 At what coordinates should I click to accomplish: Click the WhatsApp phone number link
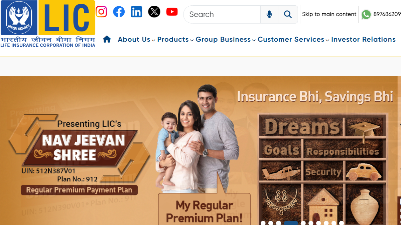point(387,14)
